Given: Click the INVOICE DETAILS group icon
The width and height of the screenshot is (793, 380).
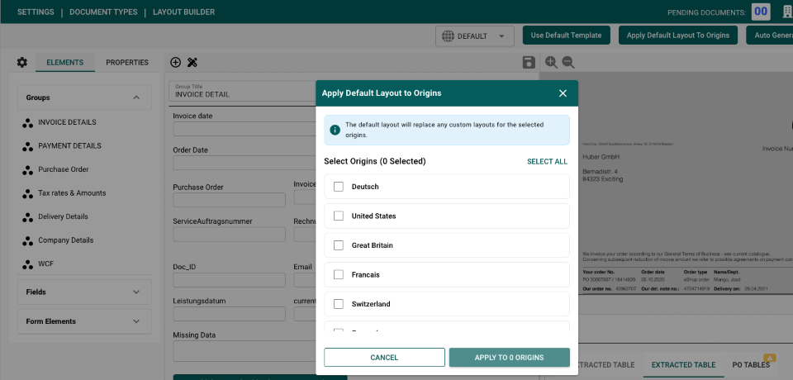Looking at the screenshot, I should pos(27,122).
